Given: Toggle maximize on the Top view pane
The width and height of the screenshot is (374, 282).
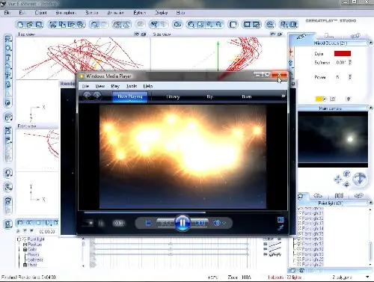Looking at the screenshot, I should [144, 34].
